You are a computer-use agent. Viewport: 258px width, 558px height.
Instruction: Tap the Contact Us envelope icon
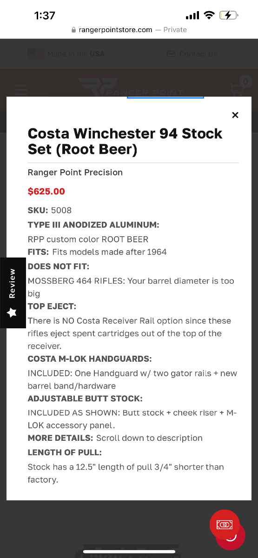pyautogui.click(x=171, y=54)
